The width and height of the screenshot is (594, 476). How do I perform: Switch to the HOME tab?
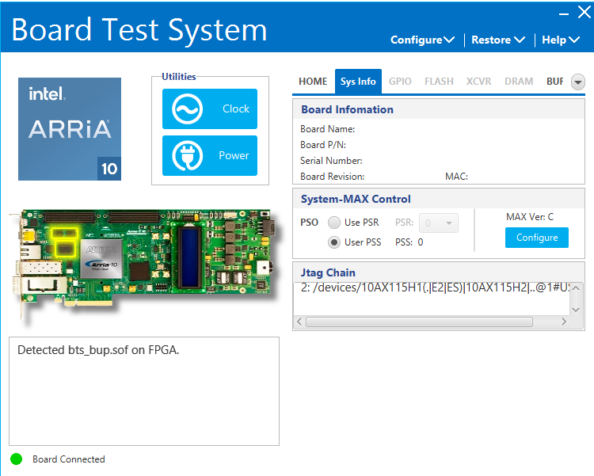coord(313,82)
